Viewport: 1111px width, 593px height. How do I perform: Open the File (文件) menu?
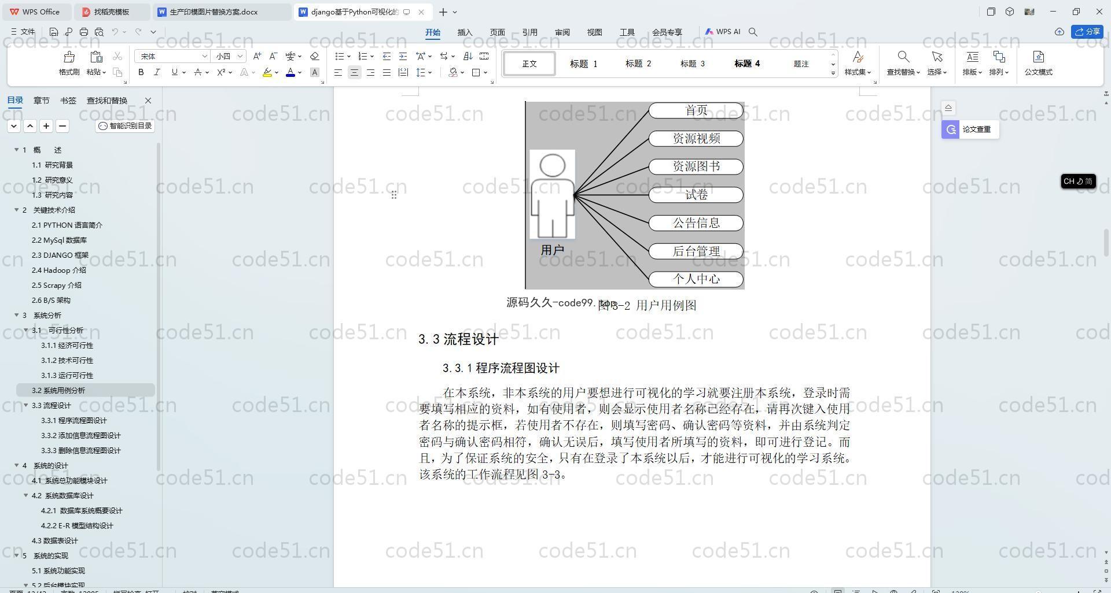tap(23, 32)
